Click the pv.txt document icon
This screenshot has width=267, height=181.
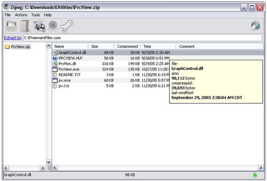pos(55,86)
